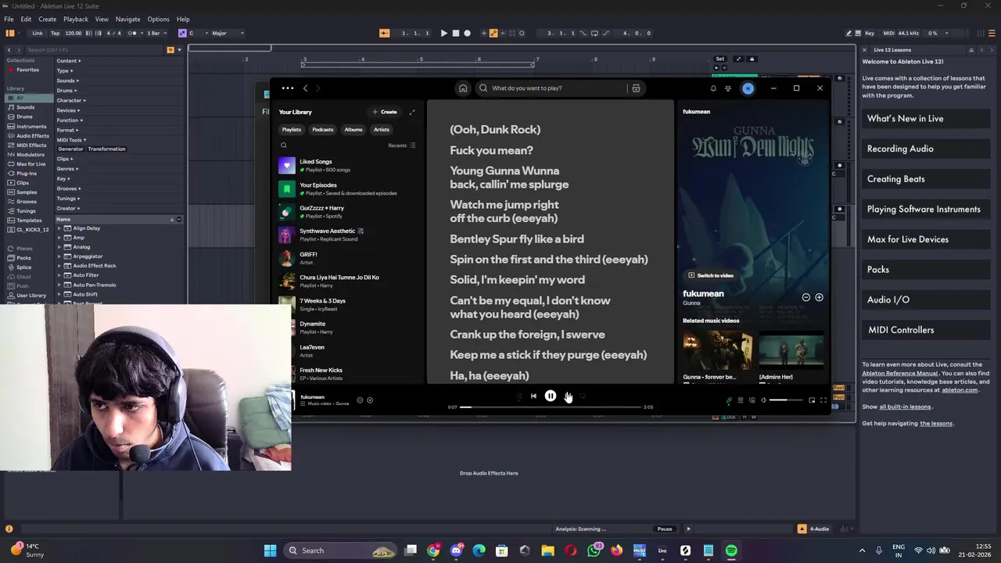Open Spotify Friend Activity icon

[x=728, y=88]
